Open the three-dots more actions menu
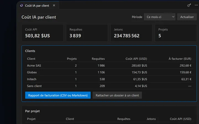The width and height of the screenshot is (199, 124). click(x=196, y=5)
